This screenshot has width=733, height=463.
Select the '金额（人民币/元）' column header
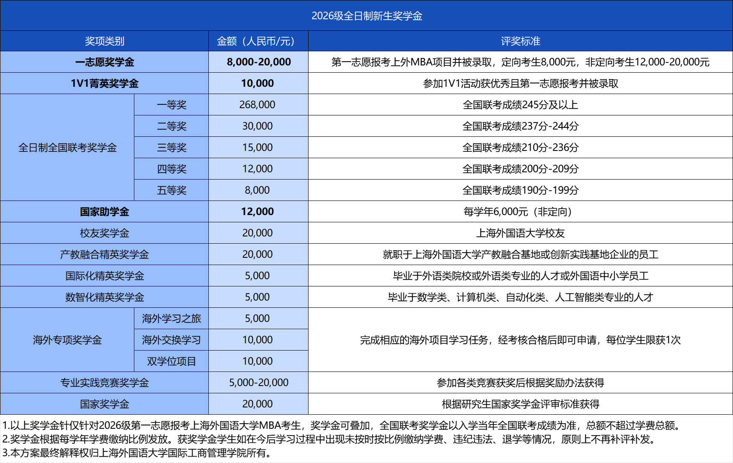(258, 41)
